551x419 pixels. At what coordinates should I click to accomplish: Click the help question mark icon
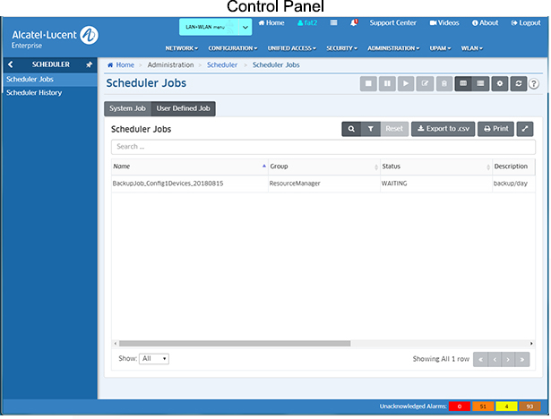tap(534, 83)
